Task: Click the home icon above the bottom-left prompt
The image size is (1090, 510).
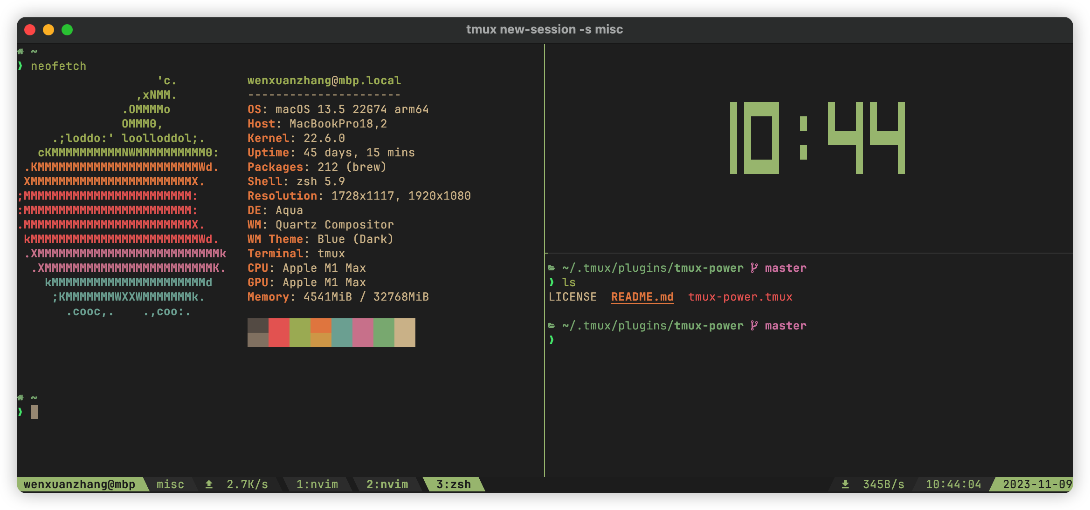Action: tap(20, 397)
